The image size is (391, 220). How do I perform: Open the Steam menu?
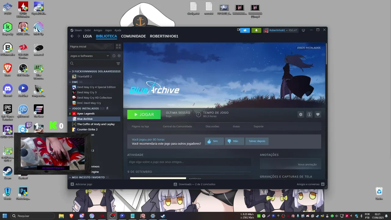pyautogui.click(x=76, y=30)
